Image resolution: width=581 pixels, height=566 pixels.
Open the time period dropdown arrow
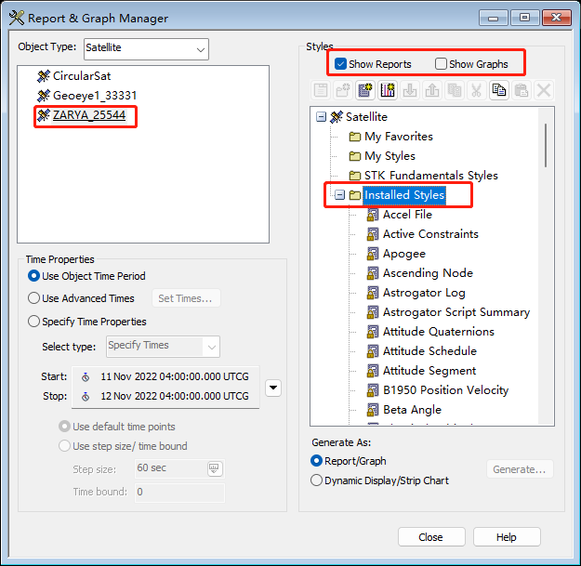(273, 387)
